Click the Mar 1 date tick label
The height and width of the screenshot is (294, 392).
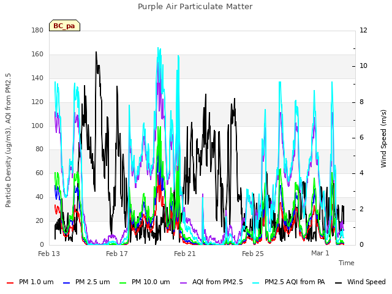(320, 253)
